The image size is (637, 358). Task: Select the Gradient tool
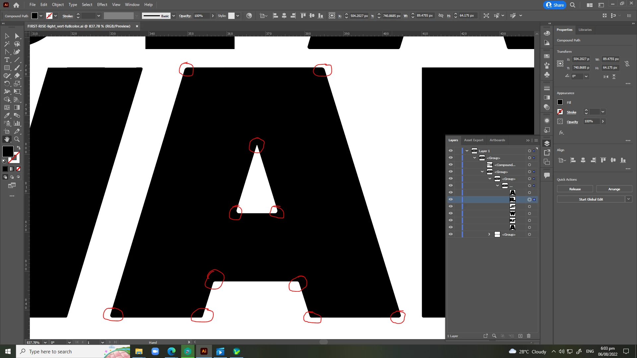click(17, 108)
